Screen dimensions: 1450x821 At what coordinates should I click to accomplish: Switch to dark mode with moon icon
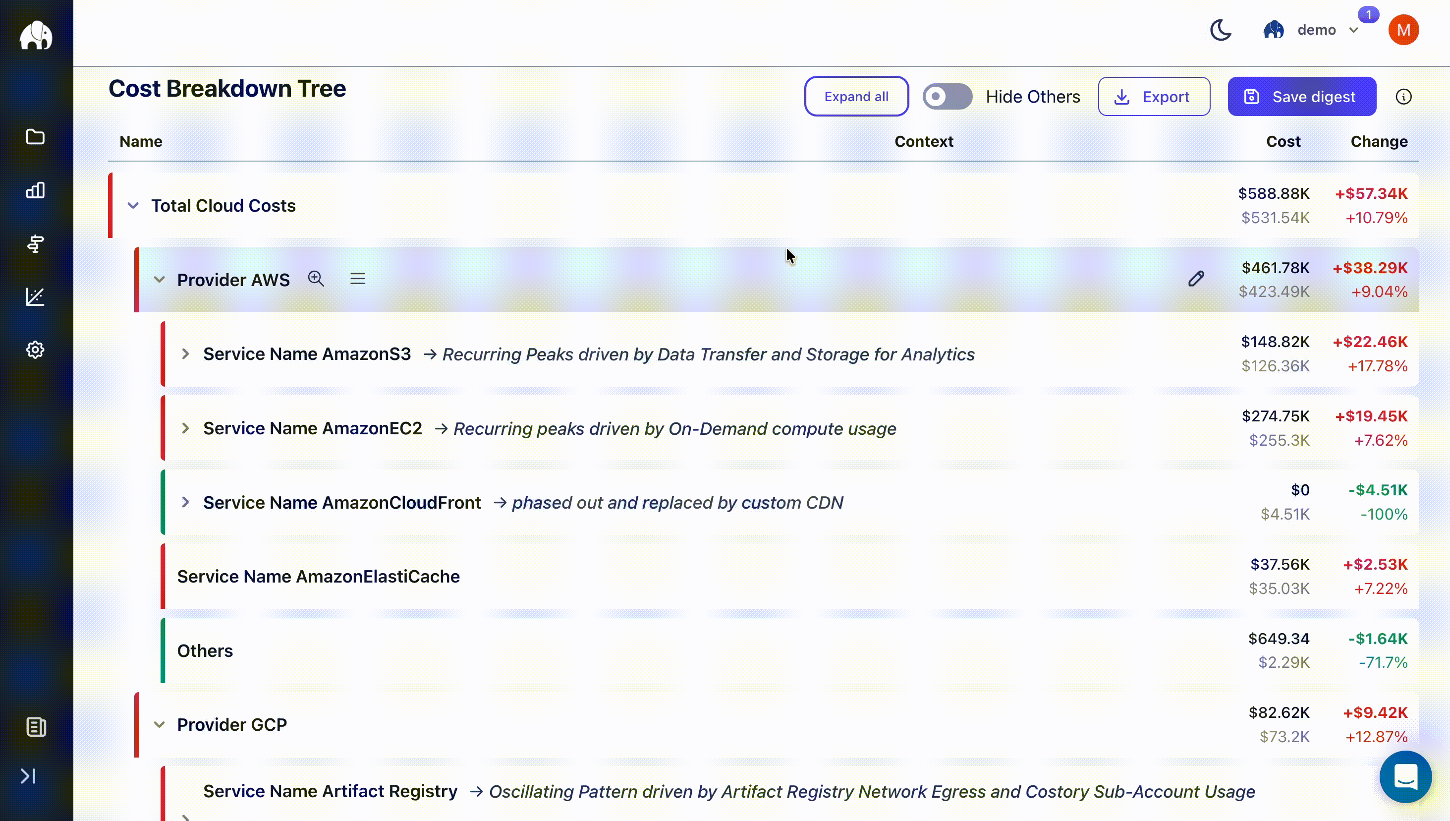tap(1221, 30)
